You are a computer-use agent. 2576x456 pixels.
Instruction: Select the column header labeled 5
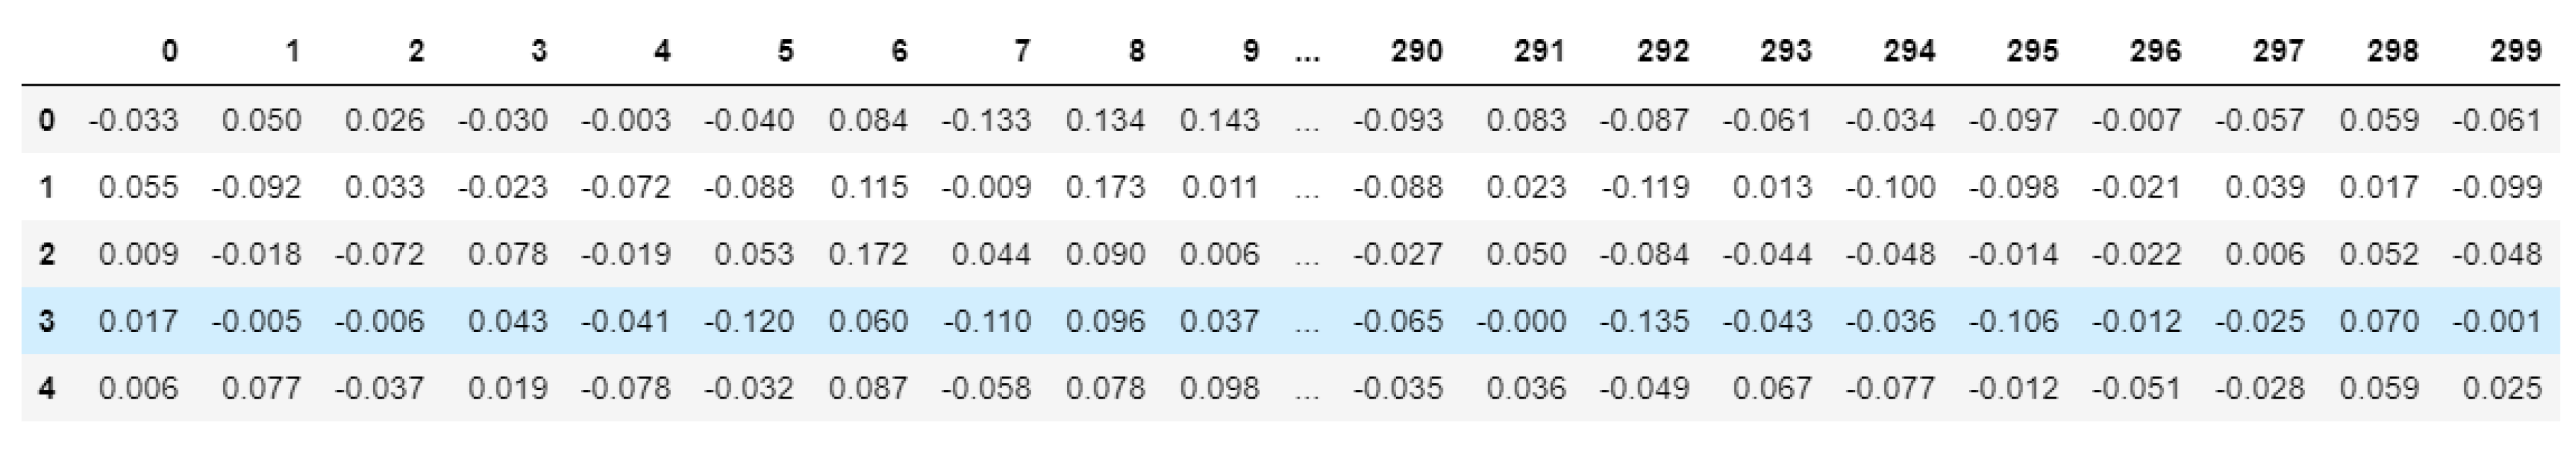pos(785,51)
